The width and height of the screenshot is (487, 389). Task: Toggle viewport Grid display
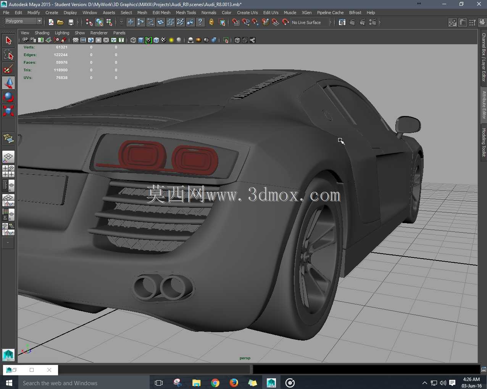click(x=76, y=40)
